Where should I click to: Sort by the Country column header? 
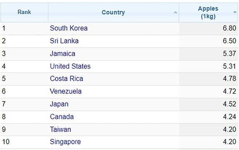(113, 12)
